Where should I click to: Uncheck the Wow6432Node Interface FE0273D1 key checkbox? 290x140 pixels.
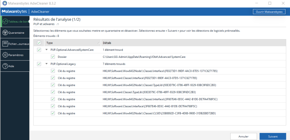click(x=53, y=71)
